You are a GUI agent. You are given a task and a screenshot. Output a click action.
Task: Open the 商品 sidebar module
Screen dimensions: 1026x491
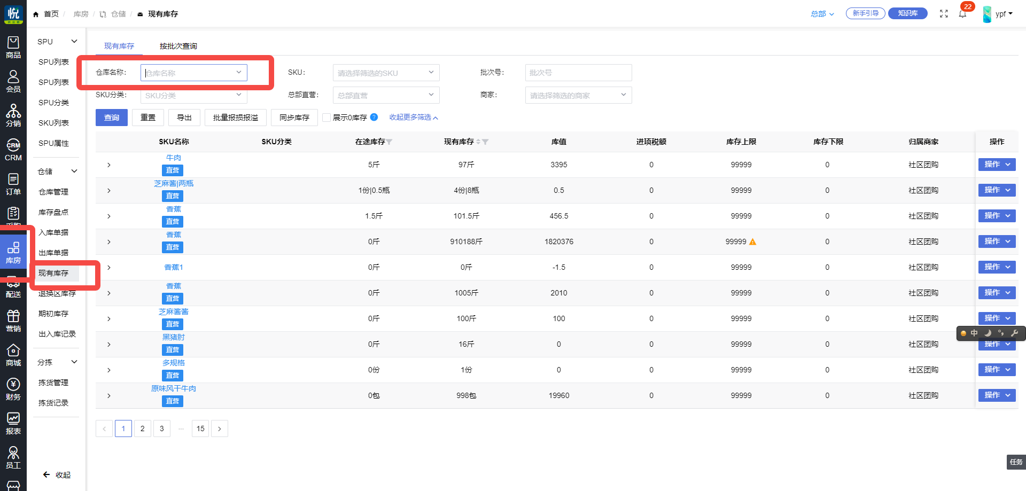click(13, 47)
